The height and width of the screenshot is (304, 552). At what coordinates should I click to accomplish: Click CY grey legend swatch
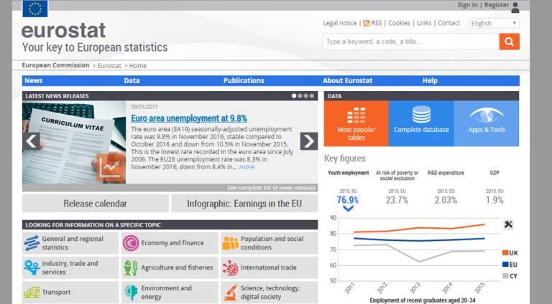(x=505, y=276)
